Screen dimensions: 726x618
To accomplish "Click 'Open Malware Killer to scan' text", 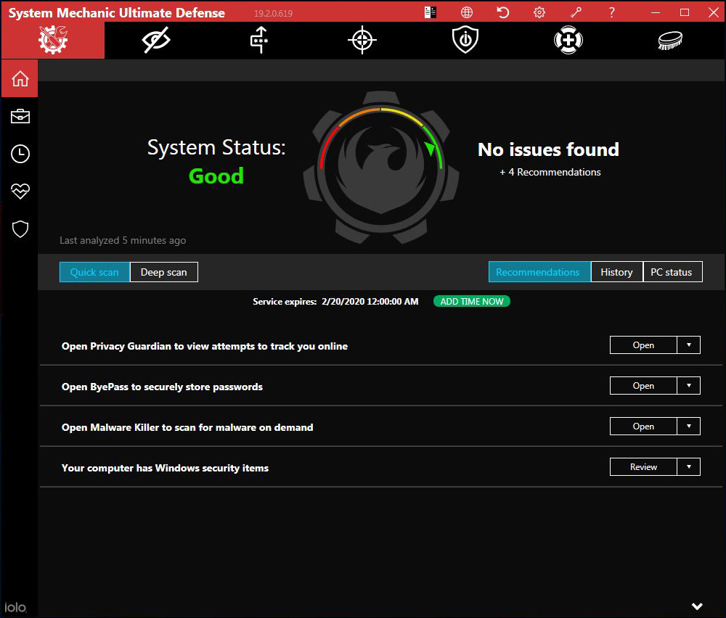I will tap(187, 427).
